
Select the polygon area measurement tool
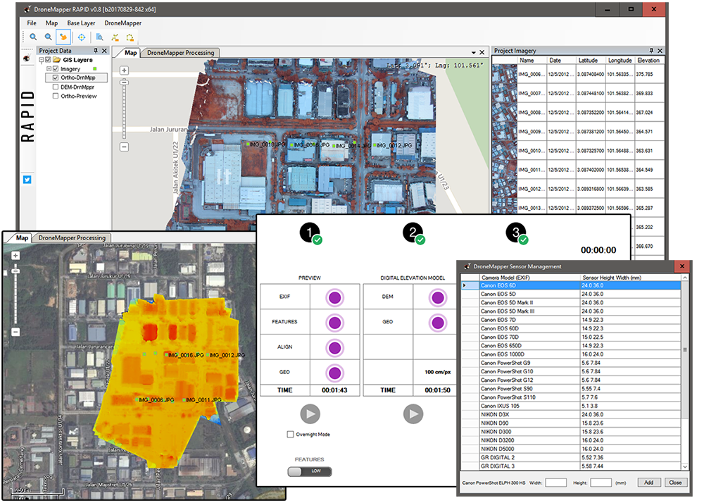tap(130, 37)
